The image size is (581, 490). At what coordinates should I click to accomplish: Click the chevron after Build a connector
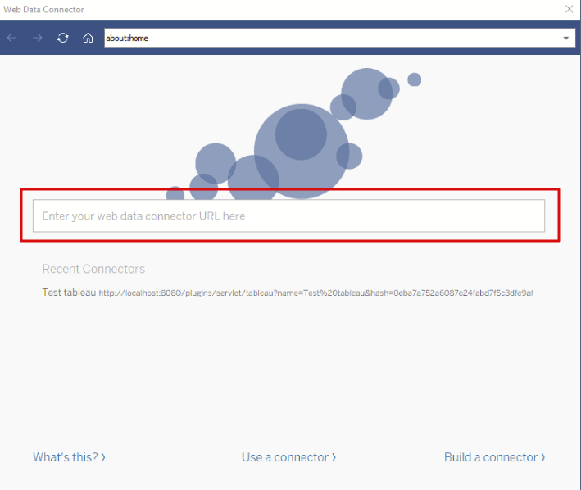[542, 457]
